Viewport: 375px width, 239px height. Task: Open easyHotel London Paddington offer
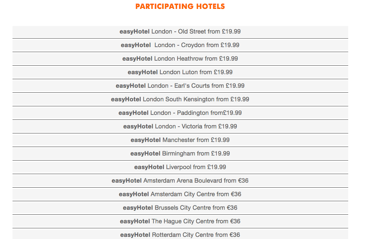(x=180, y=113)
